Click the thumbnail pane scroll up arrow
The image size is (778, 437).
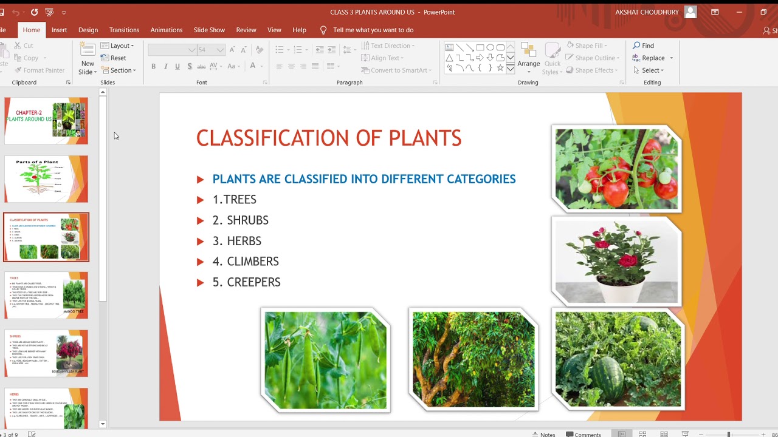pyautogui.click(x=103, y=92)
